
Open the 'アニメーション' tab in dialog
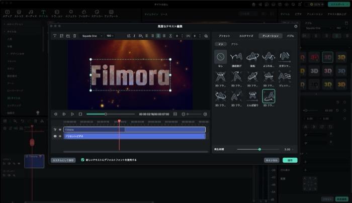pos(271,36)
